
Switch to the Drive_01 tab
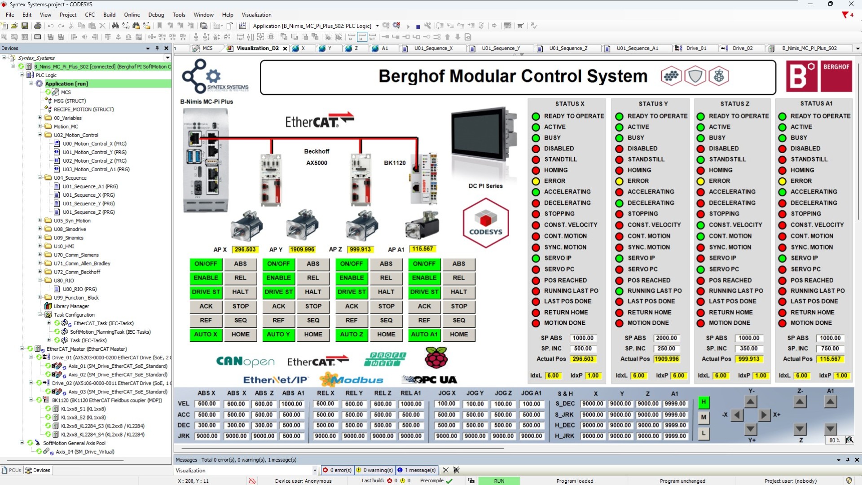[695, 48]
